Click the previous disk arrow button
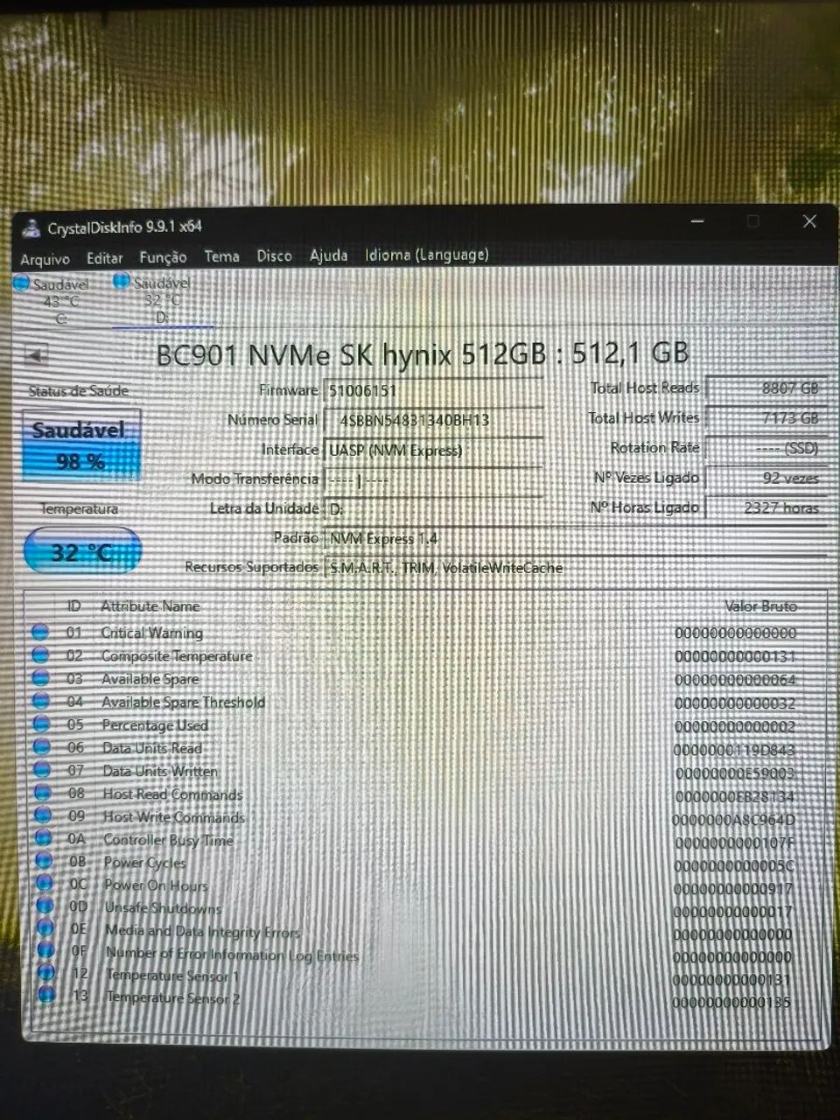This screenshot has width=840, height=1120. [x=36, y=356]
